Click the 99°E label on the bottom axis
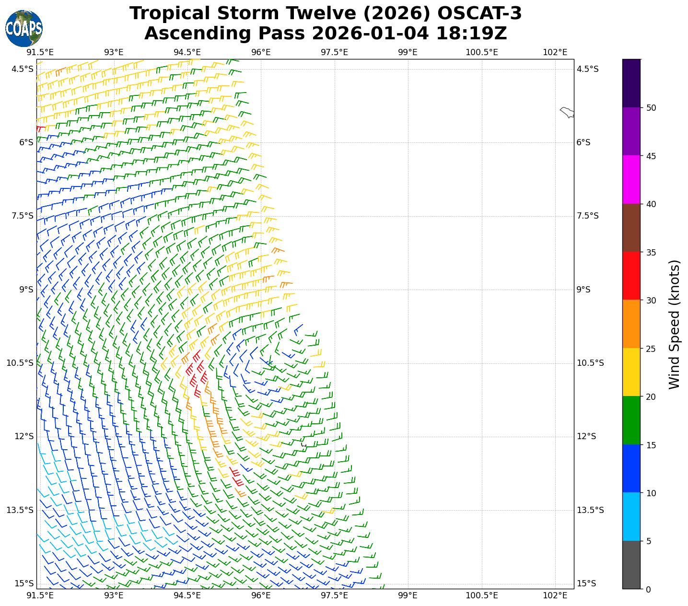The width and height of the screenshot is (688, 606). 408,595
